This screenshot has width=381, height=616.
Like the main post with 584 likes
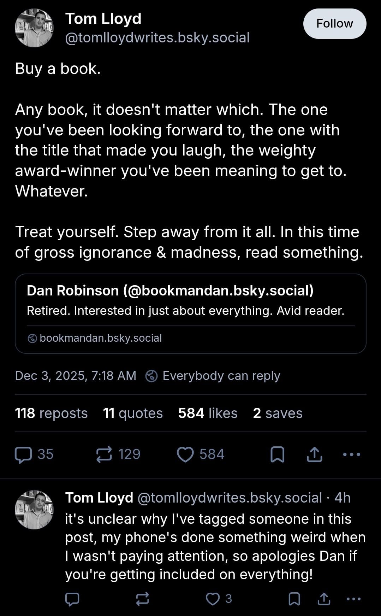185,454
